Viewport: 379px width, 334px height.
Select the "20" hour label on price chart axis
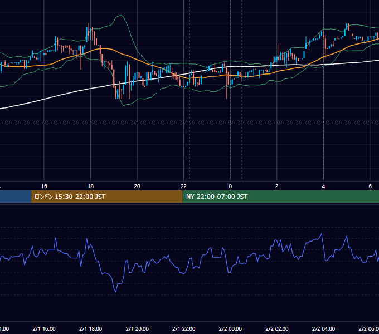click(x=137, y=186)
